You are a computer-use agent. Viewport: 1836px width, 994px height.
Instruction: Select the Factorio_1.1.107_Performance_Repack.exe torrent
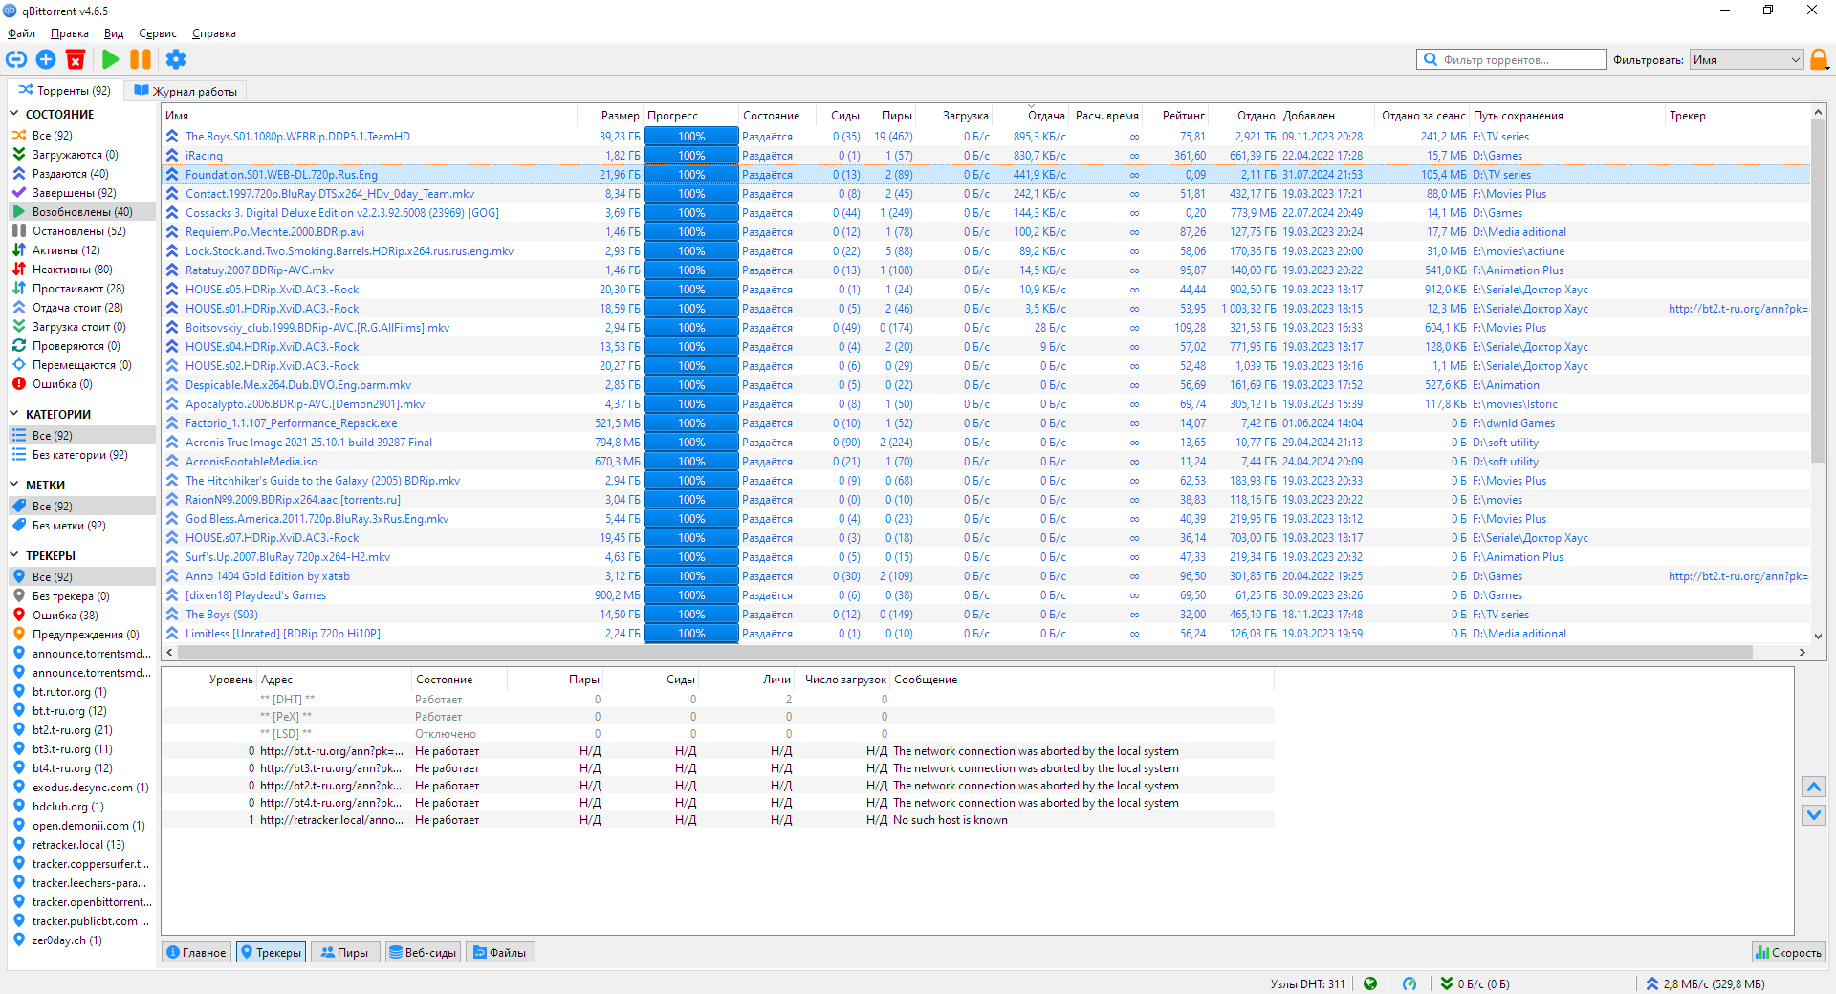click(x=986, y=423)
